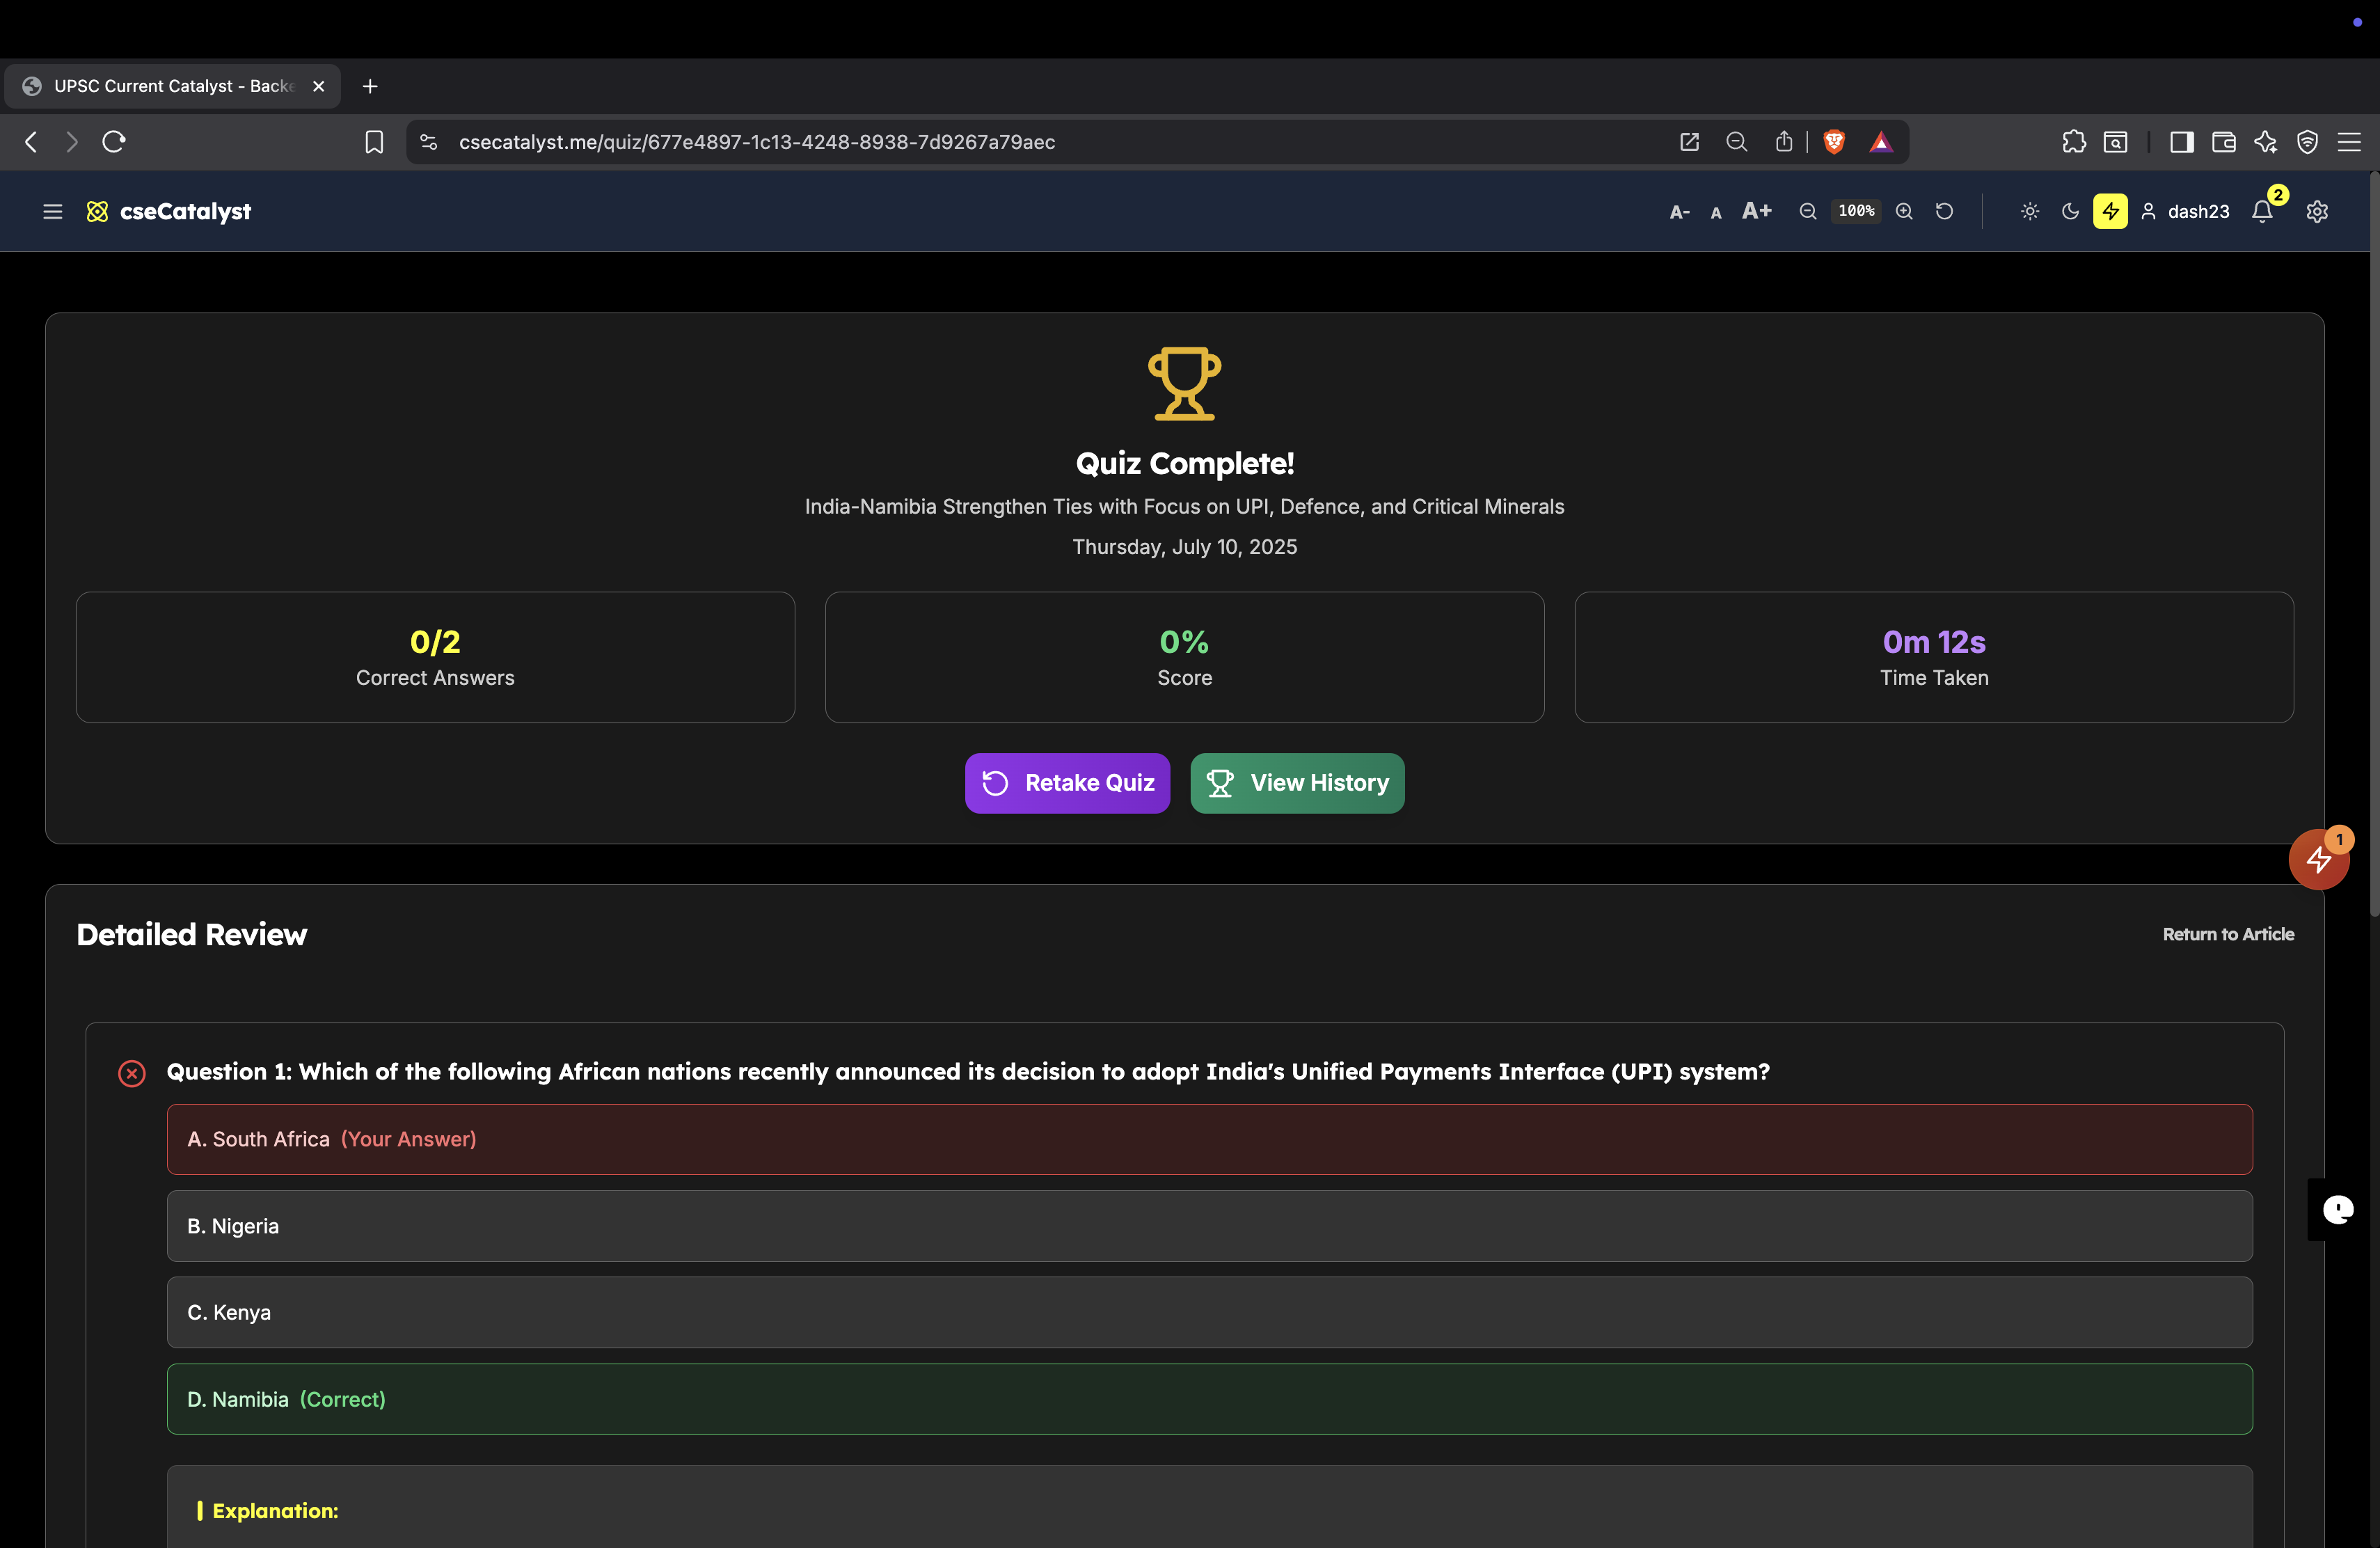Click the zoom in magnifier icon
2380x1548 pixels.
click(1904, 211)
